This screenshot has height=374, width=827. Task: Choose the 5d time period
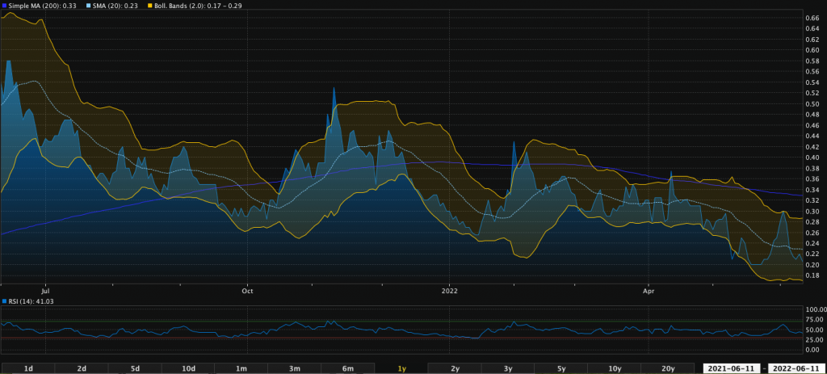(135, 368)
